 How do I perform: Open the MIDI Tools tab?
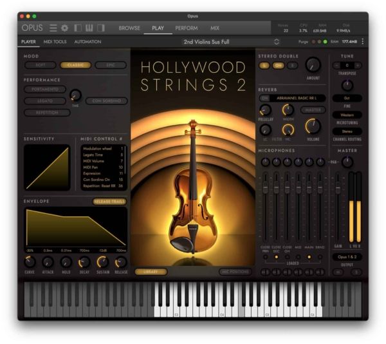[55, 42]
